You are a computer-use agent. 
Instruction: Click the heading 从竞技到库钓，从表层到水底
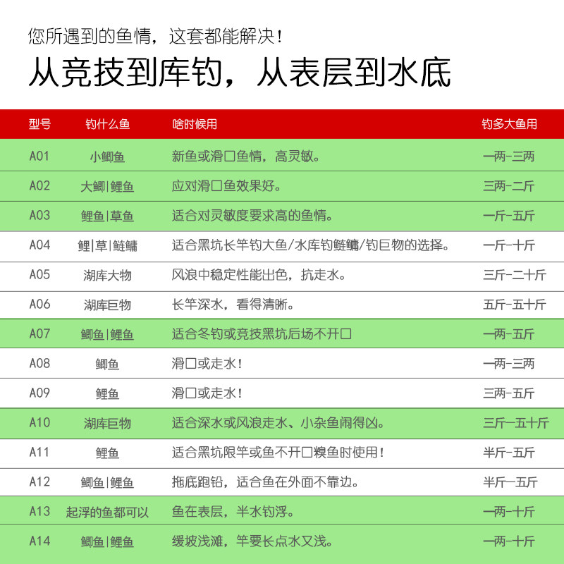tap(240, 73)
